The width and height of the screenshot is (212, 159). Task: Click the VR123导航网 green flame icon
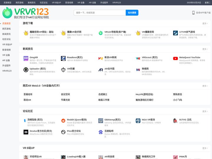pos(101,33)
